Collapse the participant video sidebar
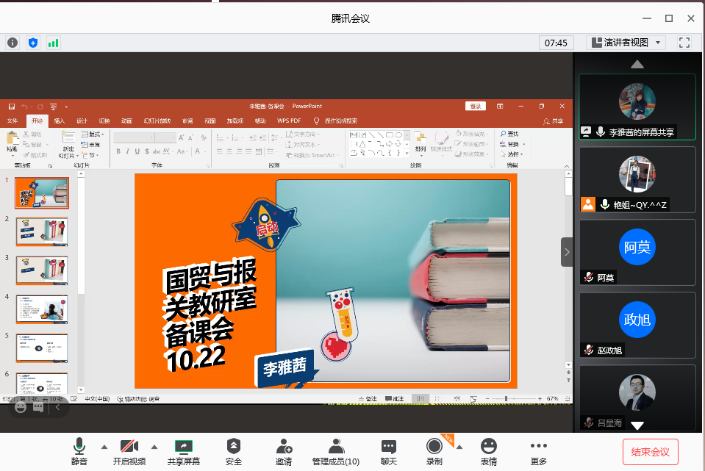The height and width of the screenshot is (471, 705). [567, 252]
